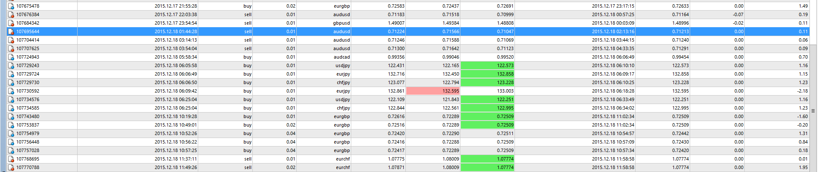Click the order icon beside ticket 107734585
Image resolution: width=818 pixels, height=172 pixels.
[x=11, y=108]
